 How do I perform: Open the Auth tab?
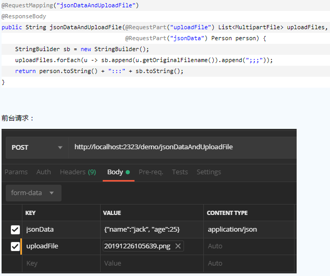[x=44, y=172]
